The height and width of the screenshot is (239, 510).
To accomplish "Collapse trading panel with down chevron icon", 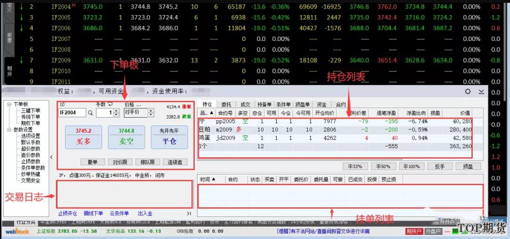I will pyautogui.click(x=481, y=92).
